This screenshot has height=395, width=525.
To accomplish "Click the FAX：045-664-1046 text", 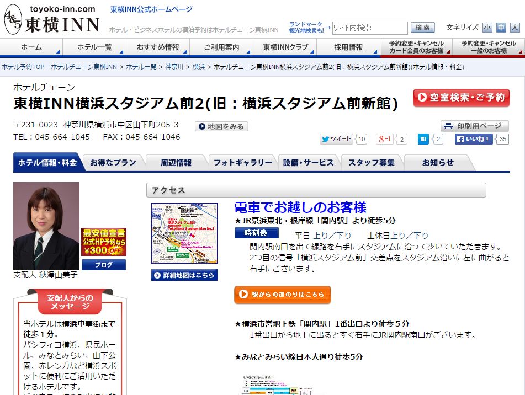I will click(142, 137).
